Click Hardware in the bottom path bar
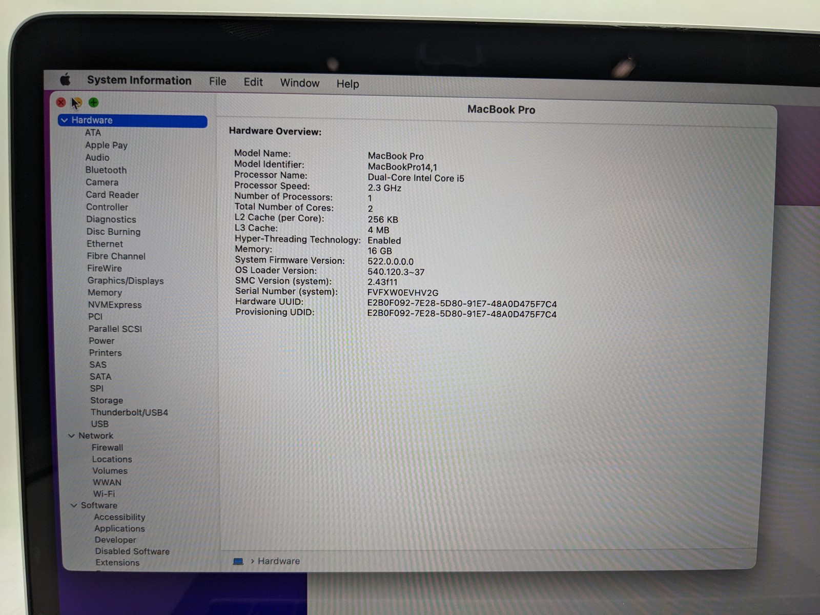Viewport: 820px width, 615px height. click(279, 561)
